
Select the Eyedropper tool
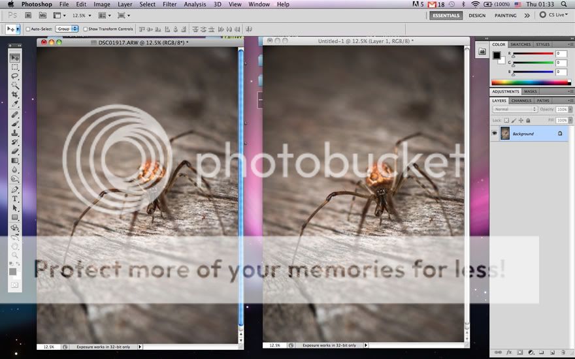14,104
